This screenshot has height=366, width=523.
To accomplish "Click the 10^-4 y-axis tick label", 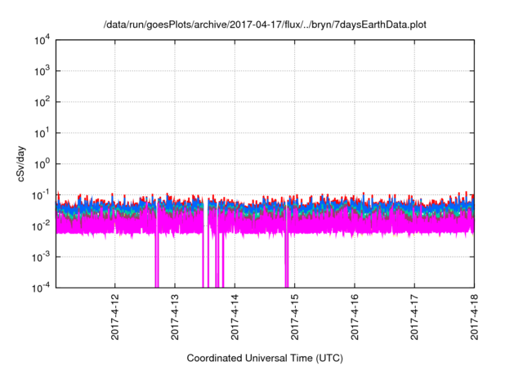I will 41,288.
